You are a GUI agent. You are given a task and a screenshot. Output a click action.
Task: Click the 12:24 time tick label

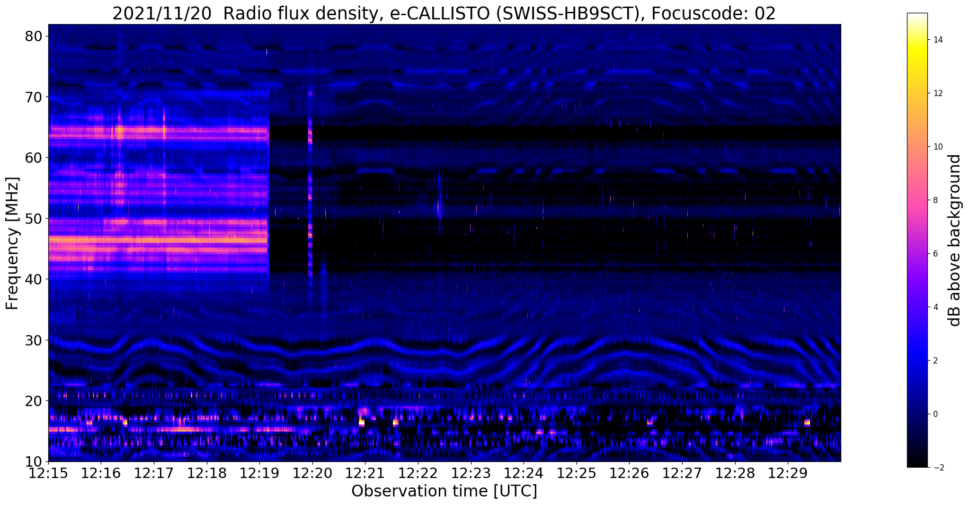point(524,473)
